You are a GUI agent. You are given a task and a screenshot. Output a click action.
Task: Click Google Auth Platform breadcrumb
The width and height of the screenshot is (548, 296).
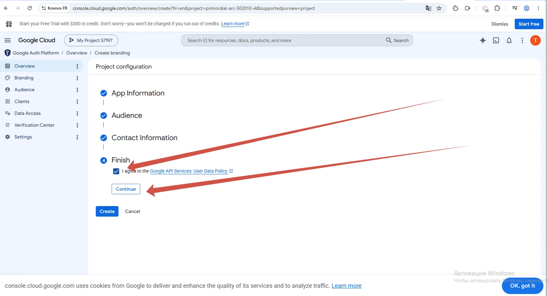click(36, 53)
